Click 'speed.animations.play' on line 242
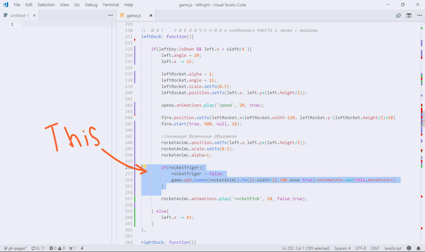425x252 pixels. (x=187, y=105)
